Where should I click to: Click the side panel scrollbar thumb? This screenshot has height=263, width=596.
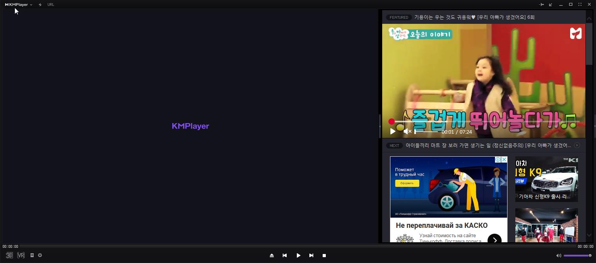pos(589,44)
